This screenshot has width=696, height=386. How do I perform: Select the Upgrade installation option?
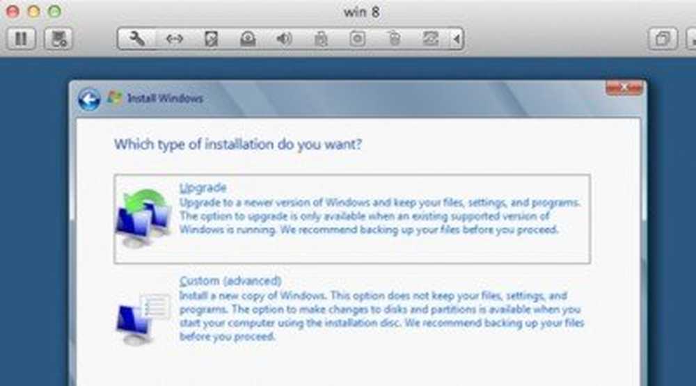[x=352, y=219]
